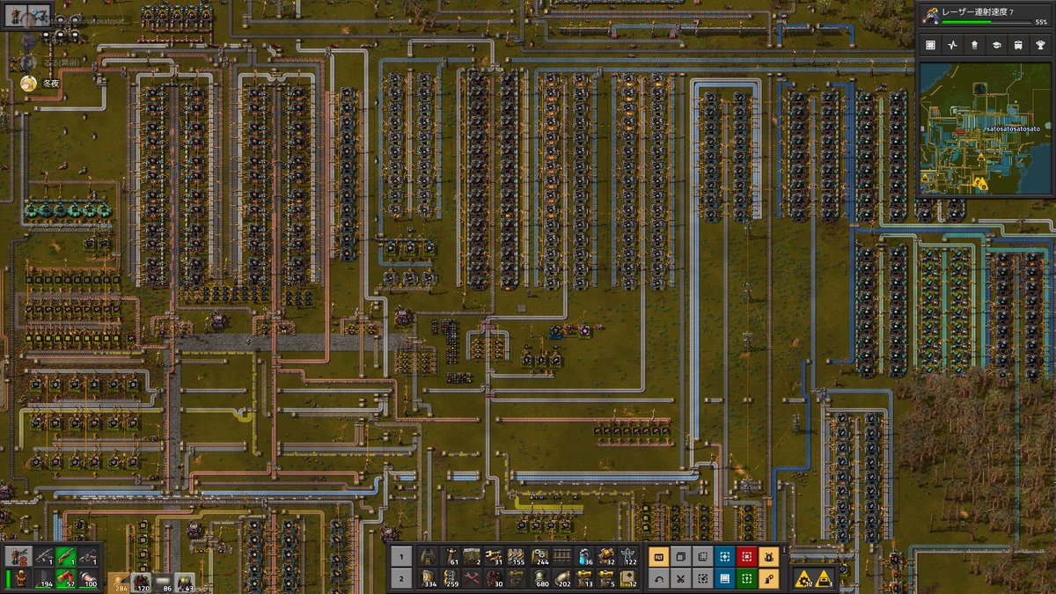Select ammo slot with count 100

[88, 579]
